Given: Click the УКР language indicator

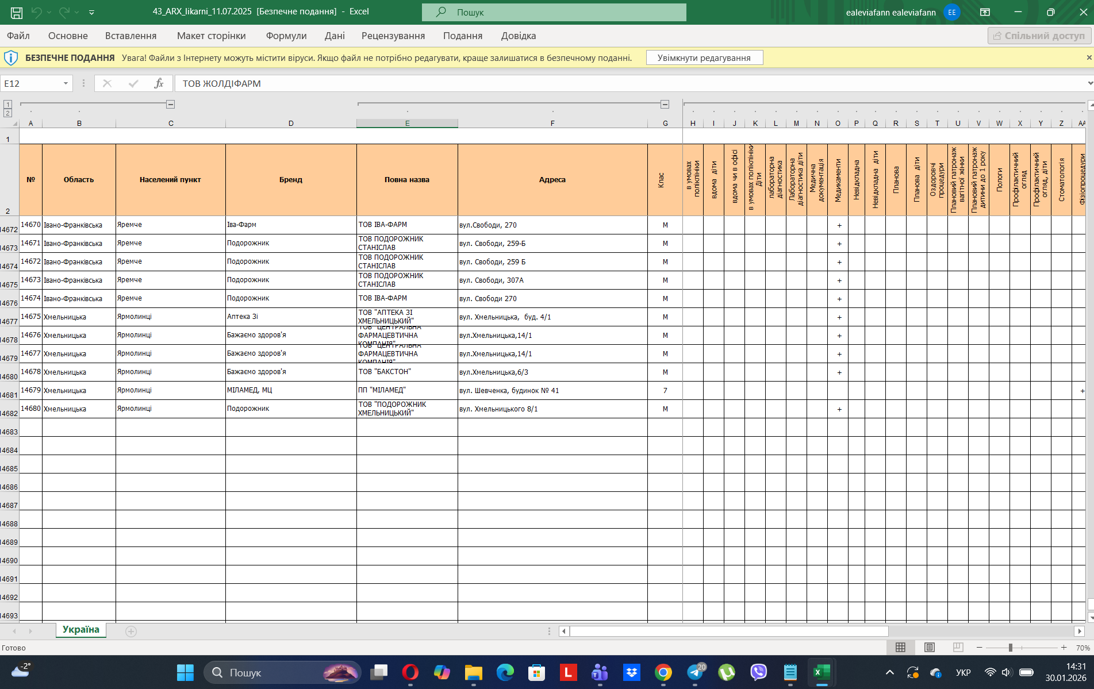Looking at the screenshot, I should point(963,672).
